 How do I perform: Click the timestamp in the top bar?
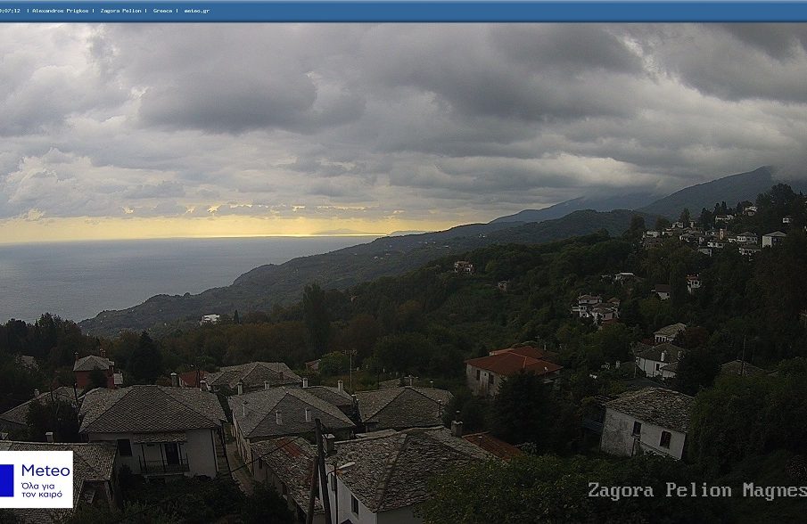[11, 11]
